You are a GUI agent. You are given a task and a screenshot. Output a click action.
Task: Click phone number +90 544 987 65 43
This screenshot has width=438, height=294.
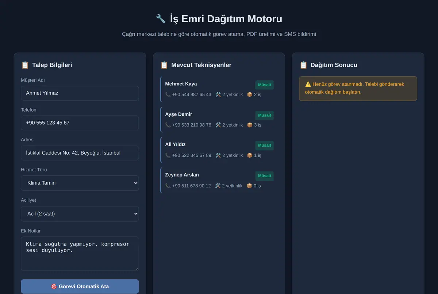click(192, 94)
